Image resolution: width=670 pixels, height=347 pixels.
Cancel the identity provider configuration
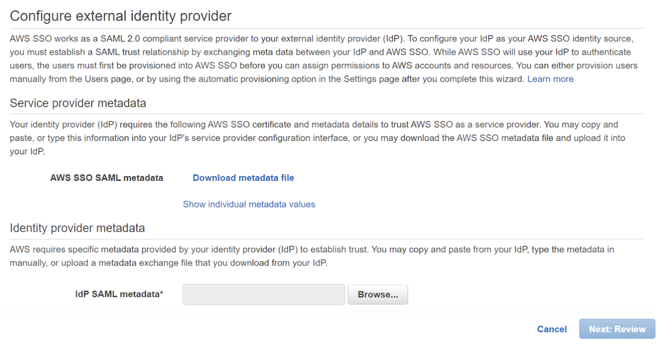tap(552, 329)
